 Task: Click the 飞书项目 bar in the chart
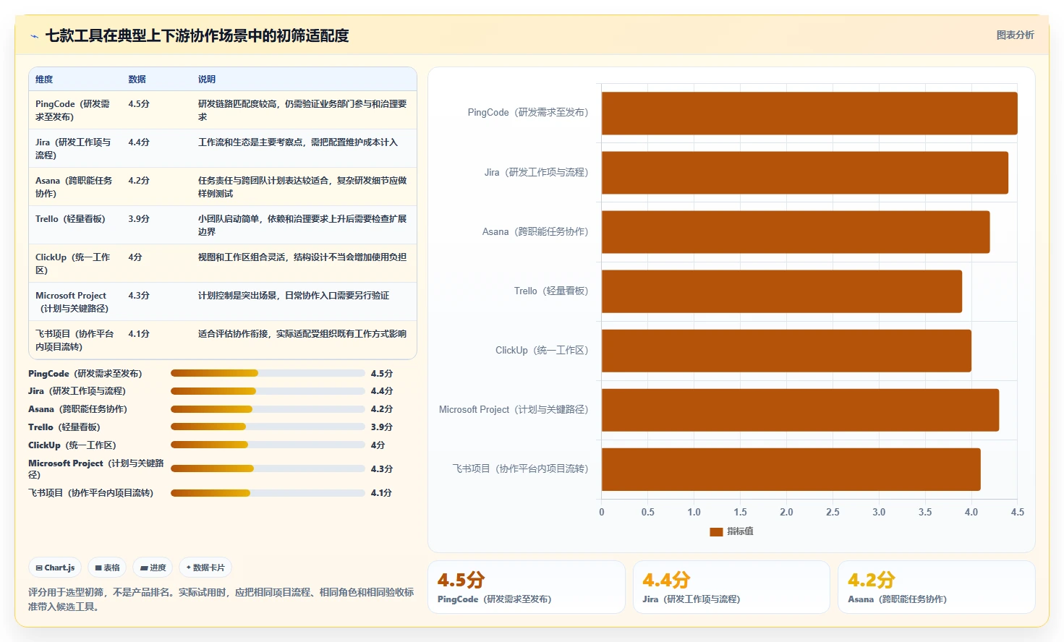coord(791,469)
